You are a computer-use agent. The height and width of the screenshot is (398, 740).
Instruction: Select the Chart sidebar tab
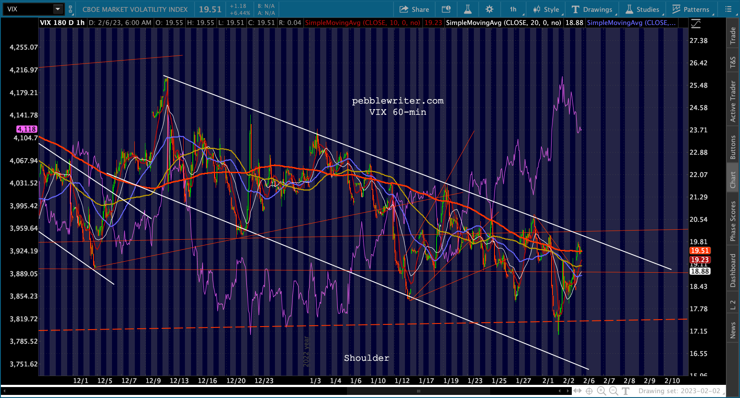(733, 179)
